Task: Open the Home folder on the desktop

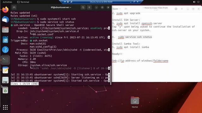Action: point(135,102)
